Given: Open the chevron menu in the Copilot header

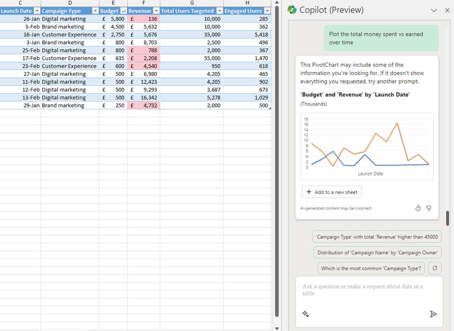Looking at the screenshot, I should pos(433,10).
